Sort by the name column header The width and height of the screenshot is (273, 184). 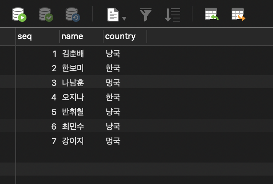81,36
